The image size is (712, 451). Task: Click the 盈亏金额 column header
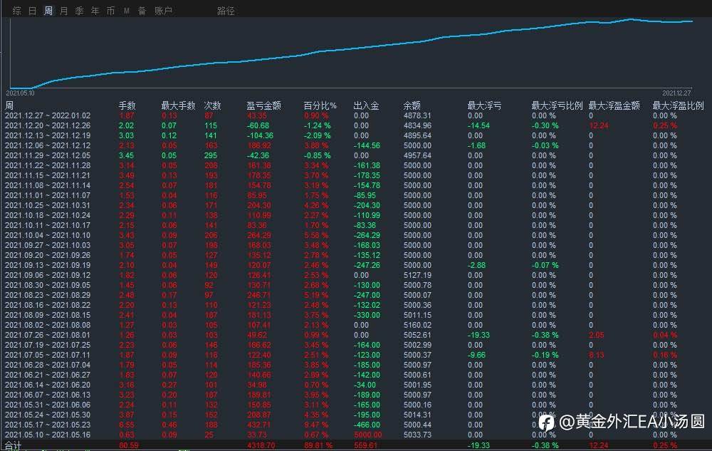click(264, 105)
